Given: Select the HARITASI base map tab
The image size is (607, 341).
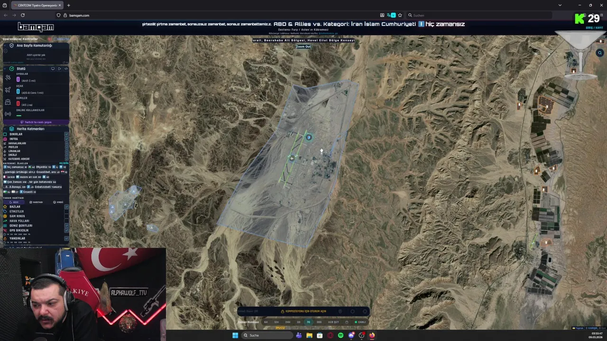Looking at the screenshot, I should (36, 202).
